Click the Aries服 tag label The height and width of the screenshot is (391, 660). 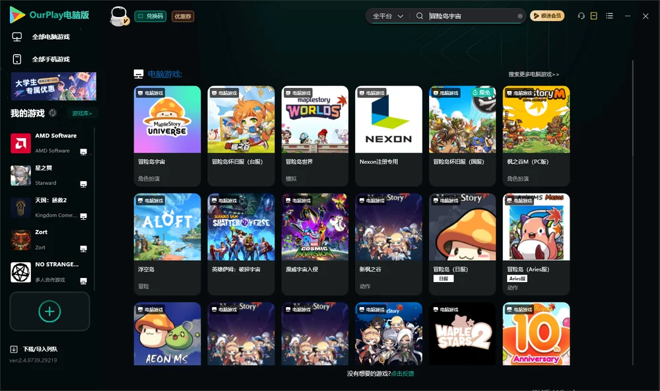(517, 279)
